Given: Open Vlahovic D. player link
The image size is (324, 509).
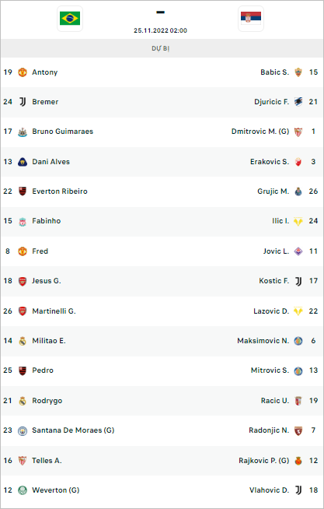Looking at the screenshot, I should point(269,490).
